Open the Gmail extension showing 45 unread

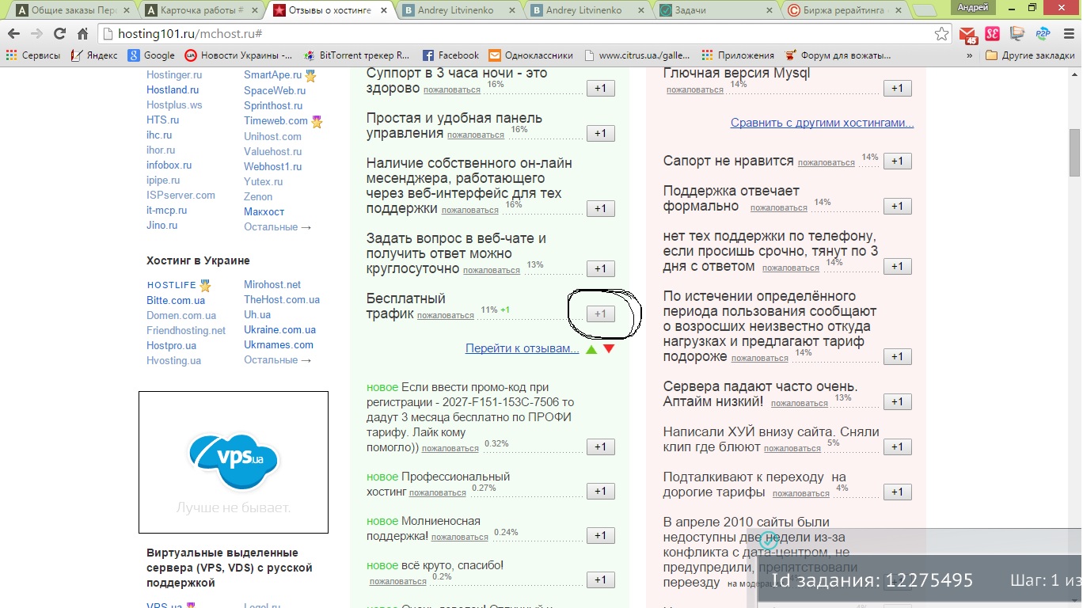pos(969,35)
